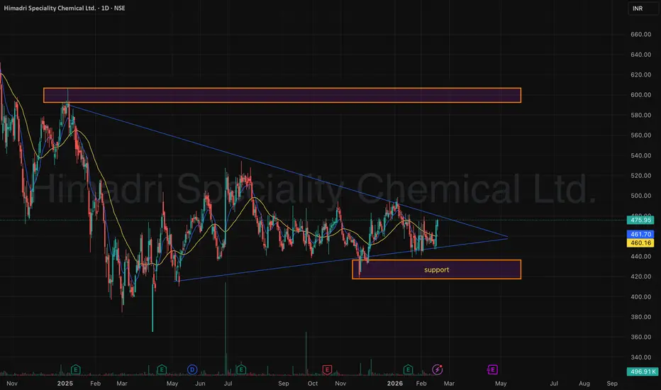The height and width of the screenshot is (390, 661).
Task: Select the upper resistance zone rectangle near 600
Action: pyautogui.click(x=282, y=95)
